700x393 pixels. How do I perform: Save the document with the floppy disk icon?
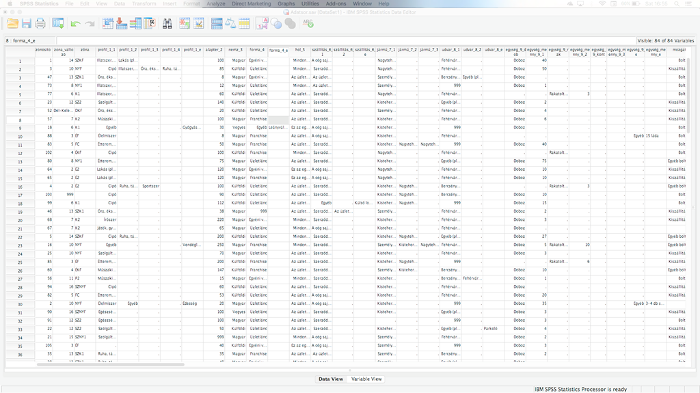27,24
